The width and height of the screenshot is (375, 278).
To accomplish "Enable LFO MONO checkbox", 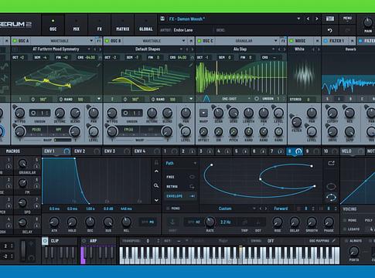I will point(169,208).
